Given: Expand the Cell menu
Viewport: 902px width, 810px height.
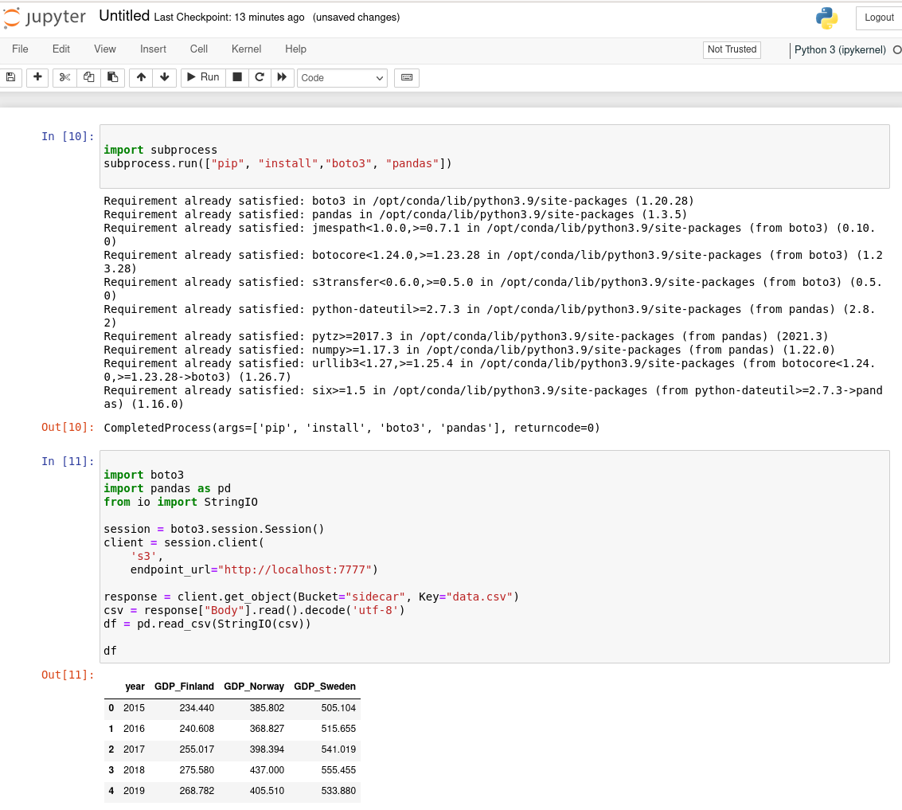Looking at the screenshot, I should coord(199,49).
